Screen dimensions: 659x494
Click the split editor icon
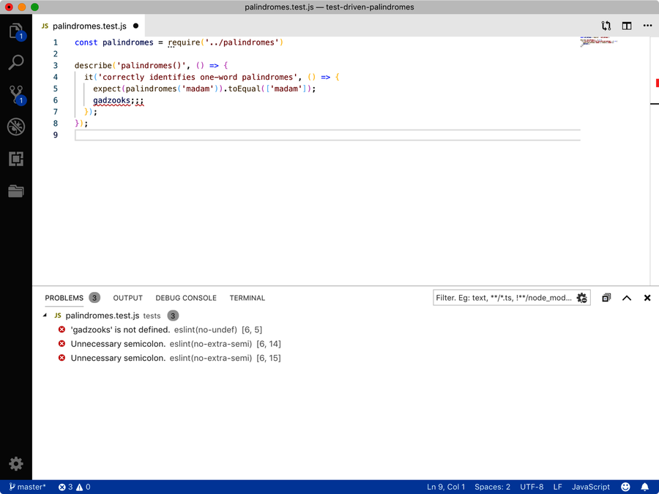click(626, 26)
